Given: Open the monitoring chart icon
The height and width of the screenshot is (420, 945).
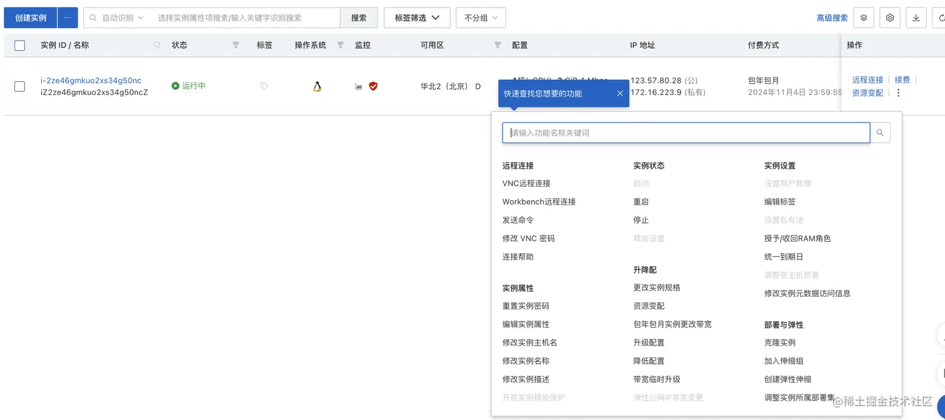Looking at the screenshot, I should 359,86.
